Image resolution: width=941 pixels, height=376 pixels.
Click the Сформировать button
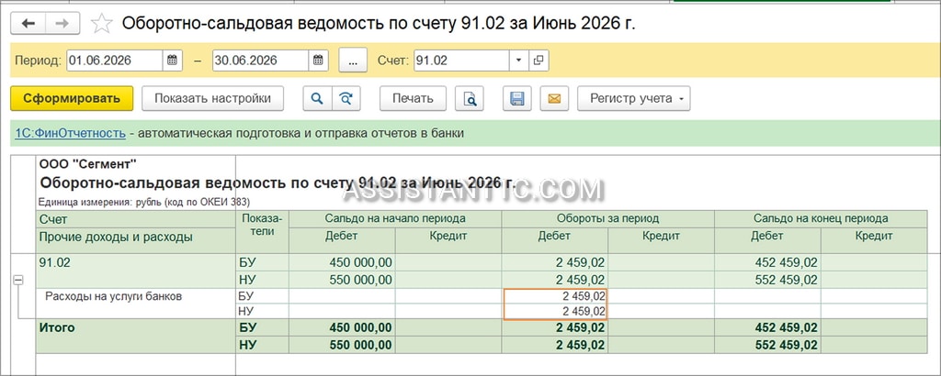tap(72, 98)
